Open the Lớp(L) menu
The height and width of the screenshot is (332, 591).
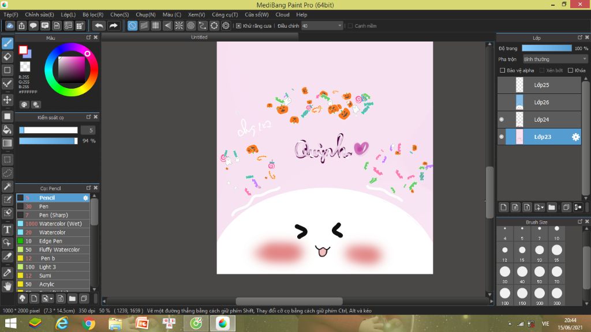point(68,14)
